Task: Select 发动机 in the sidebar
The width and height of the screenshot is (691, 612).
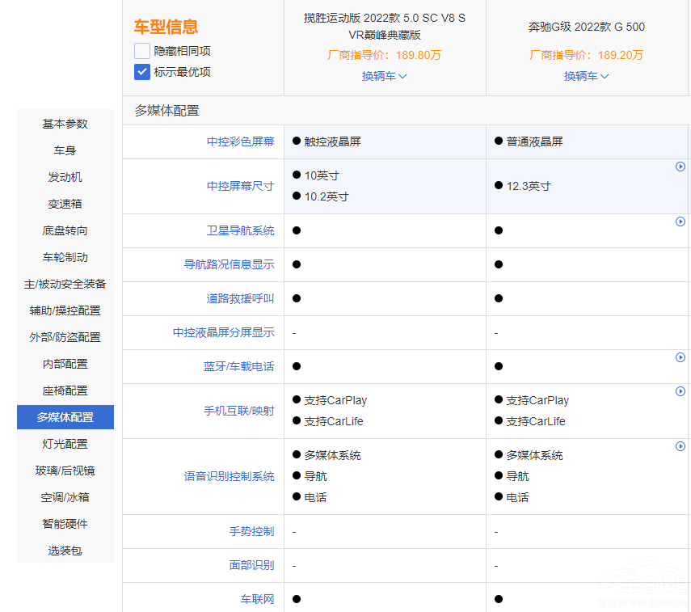Action: point(65,177)
